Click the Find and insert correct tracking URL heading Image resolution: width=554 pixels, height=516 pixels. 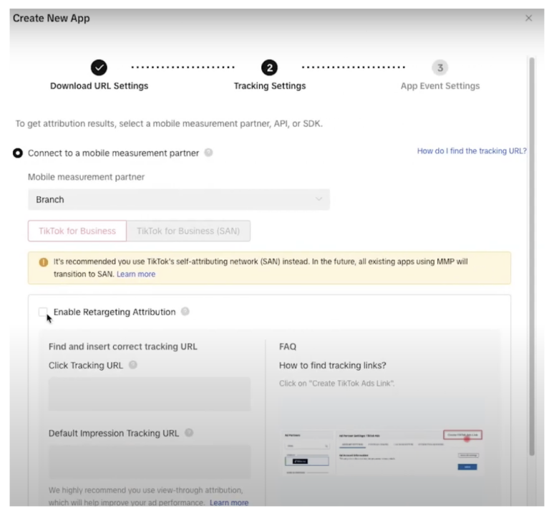click(x=122, y=347)
